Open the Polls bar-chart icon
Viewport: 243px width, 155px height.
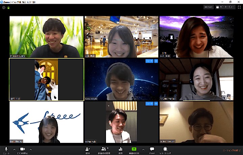(120, 149)
